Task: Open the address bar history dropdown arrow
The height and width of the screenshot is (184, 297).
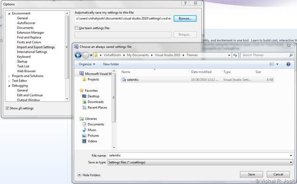Action: tap(229, 55)
